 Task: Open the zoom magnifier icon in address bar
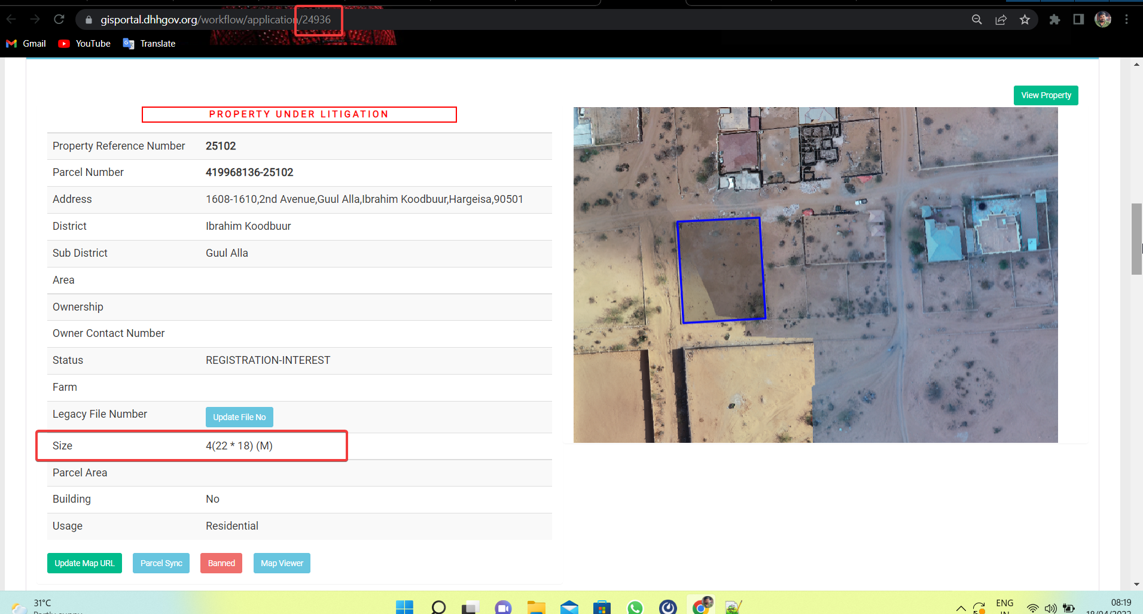[977, 20]
